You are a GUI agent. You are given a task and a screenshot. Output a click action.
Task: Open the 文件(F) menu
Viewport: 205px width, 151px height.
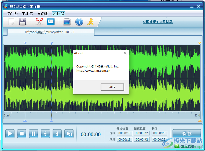(12, 14)
